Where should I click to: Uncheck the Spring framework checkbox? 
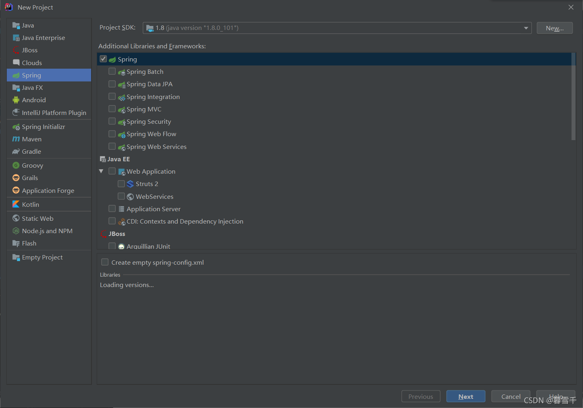coord(103,59)
